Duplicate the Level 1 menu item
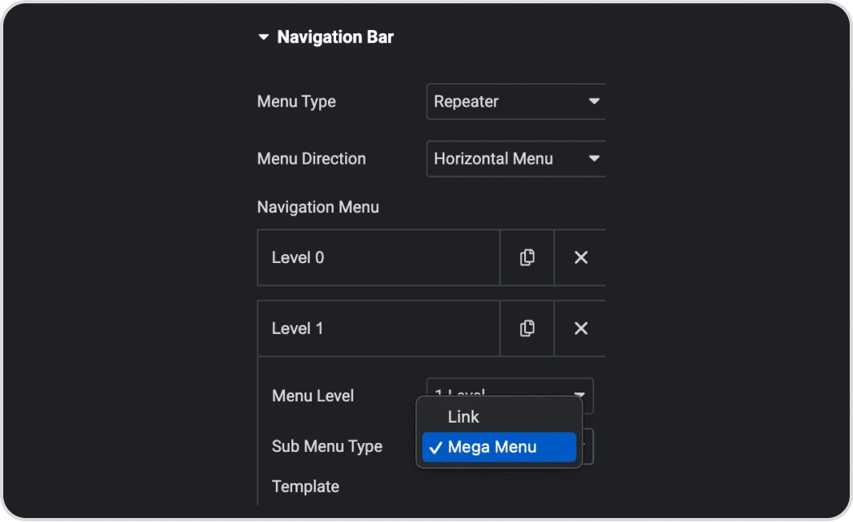Viewport: 853px width, 522px height. tap(527, 328)
